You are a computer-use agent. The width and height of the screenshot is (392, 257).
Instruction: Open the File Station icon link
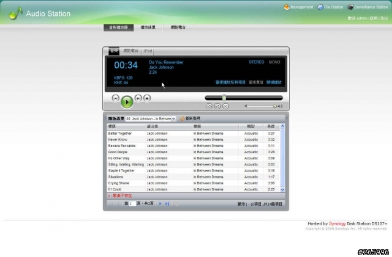[x=330, y=7]
